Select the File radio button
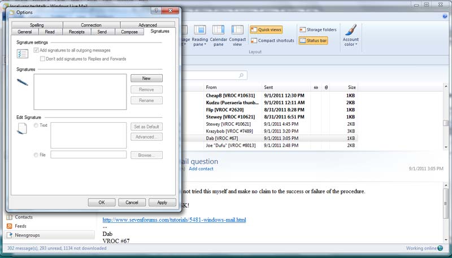452x258 pixels. pos(36,155)
